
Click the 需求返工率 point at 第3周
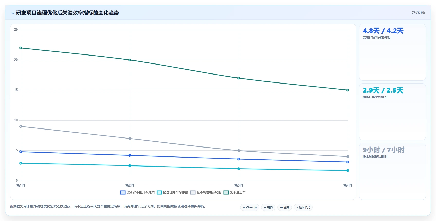coord(239,78)
